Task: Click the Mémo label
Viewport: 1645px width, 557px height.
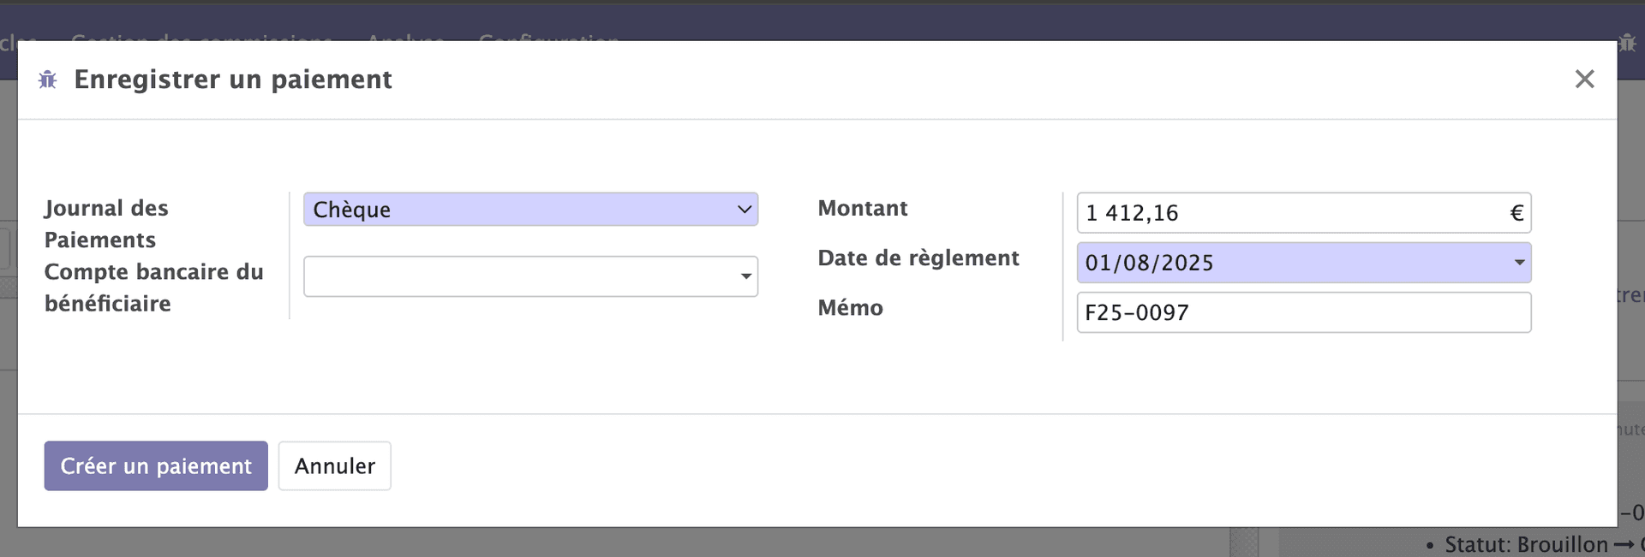Action: point(850,307)
